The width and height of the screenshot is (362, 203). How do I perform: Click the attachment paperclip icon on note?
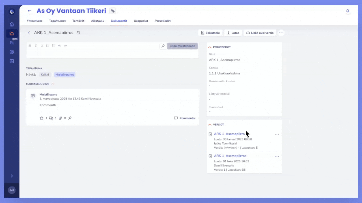(60, 118)
